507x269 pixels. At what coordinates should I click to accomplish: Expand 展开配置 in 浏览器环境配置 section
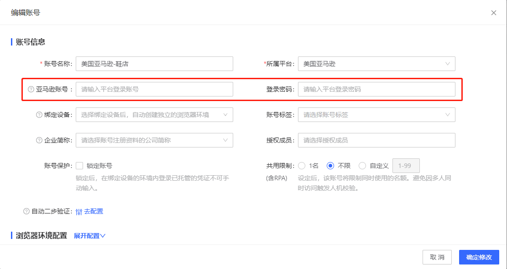click(x=89, y=236)
